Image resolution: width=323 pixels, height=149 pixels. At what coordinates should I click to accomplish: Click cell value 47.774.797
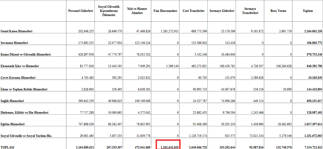115,54
